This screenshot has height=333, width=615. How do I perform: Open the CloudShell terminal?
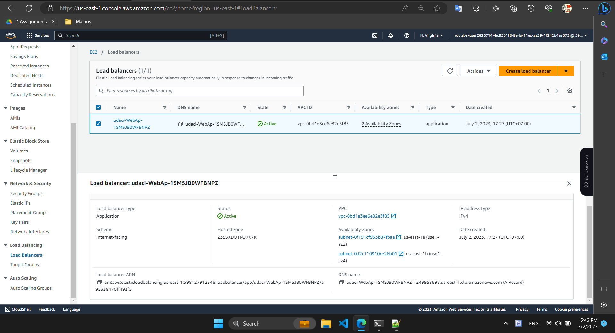[x=18, y=309]
